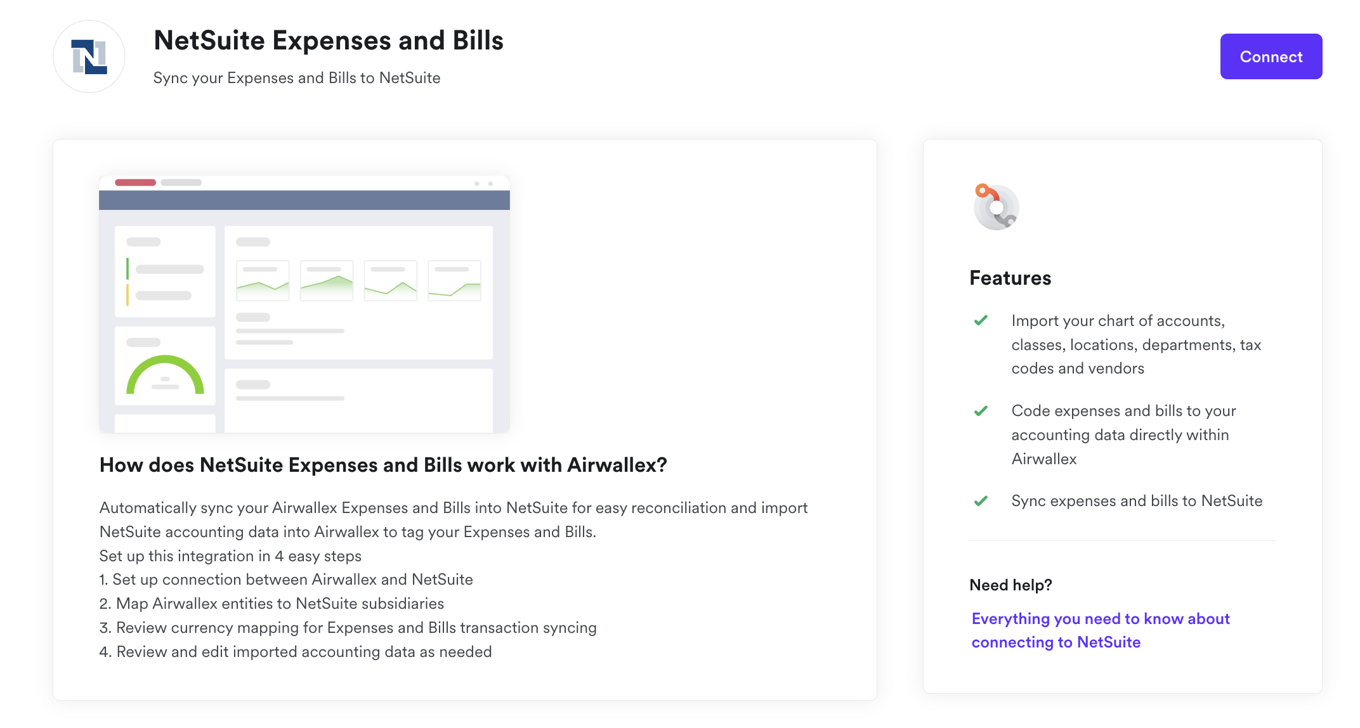Click step 1 Set up connection text
The height and width of the screenshot is (728, 1360).
286,580
